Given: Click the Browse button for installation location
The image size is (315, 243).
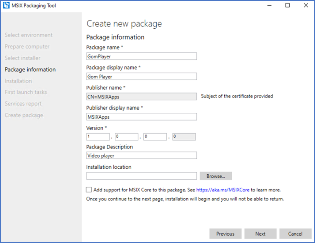Looking at the screenshot, I should pos(216,176).
